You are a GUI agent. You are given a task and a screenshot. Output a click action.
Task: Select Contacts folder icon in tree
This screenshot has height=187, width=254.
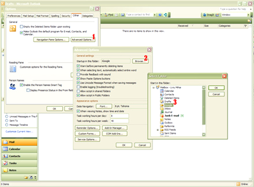click(162, 95)
